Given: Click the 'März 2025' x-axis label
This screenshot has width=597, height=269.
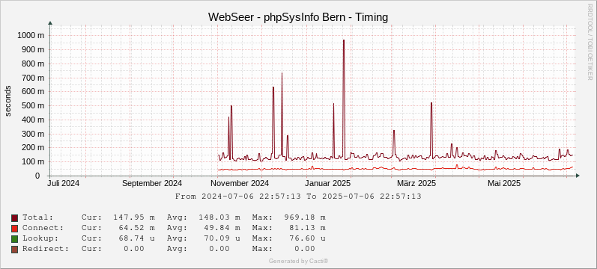Looking at the screenshot, I should pos(416,184).
